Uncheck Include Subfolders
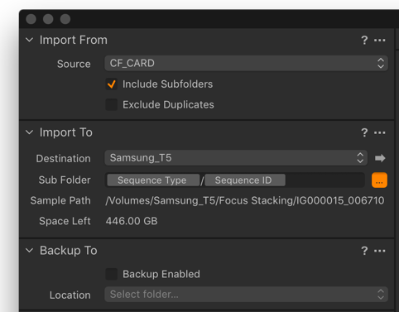399x312 pixels. click(x=112, y=84)
